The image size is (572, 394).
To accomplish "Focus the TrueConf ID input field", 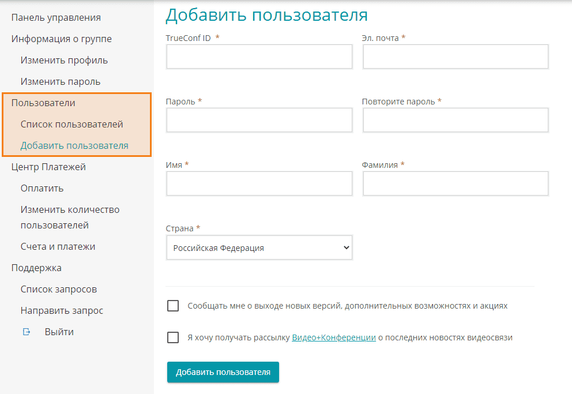I will click(259, 57).
